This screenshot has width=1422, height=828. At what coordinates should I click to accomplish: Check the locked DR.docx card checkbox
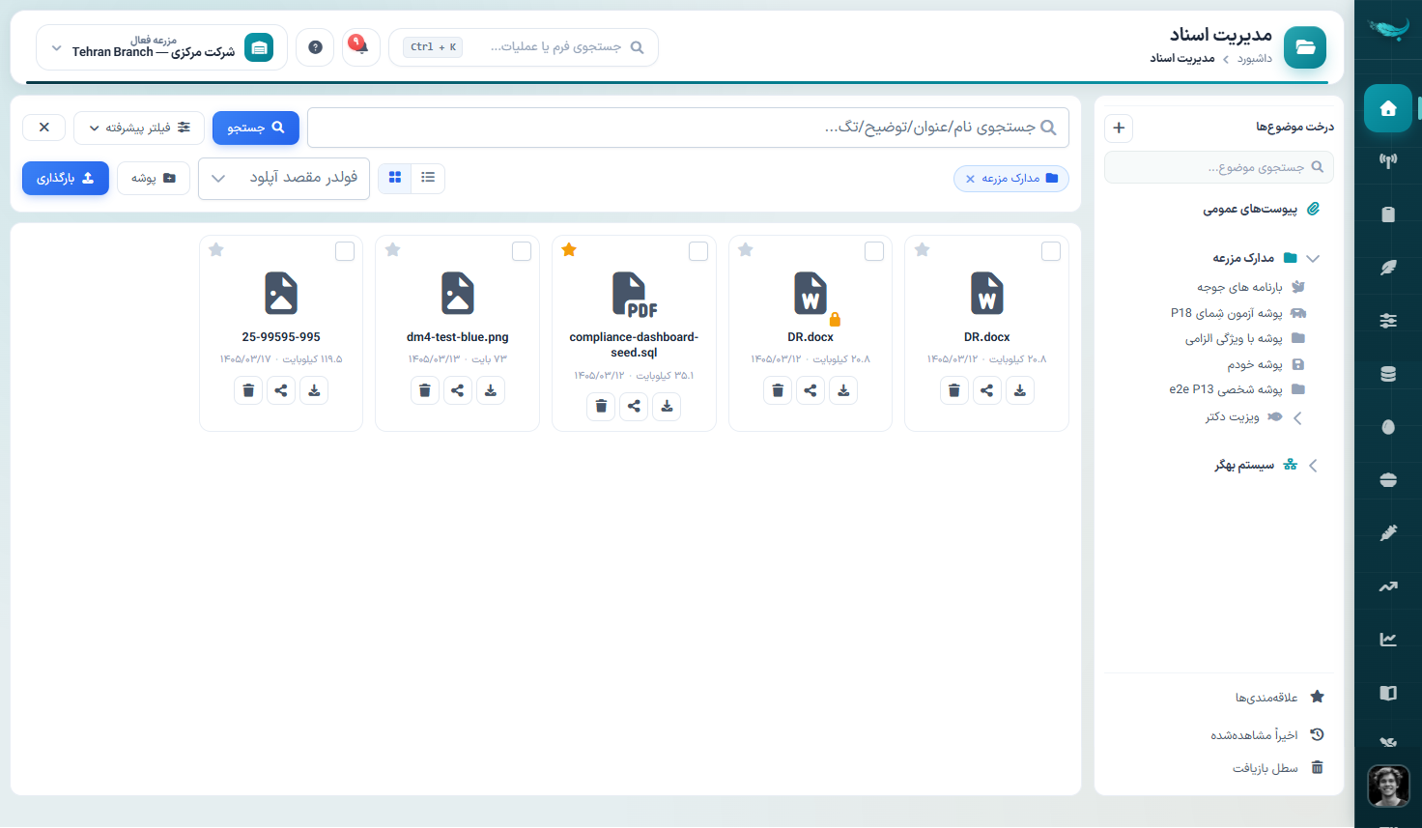tap(874, 251)
